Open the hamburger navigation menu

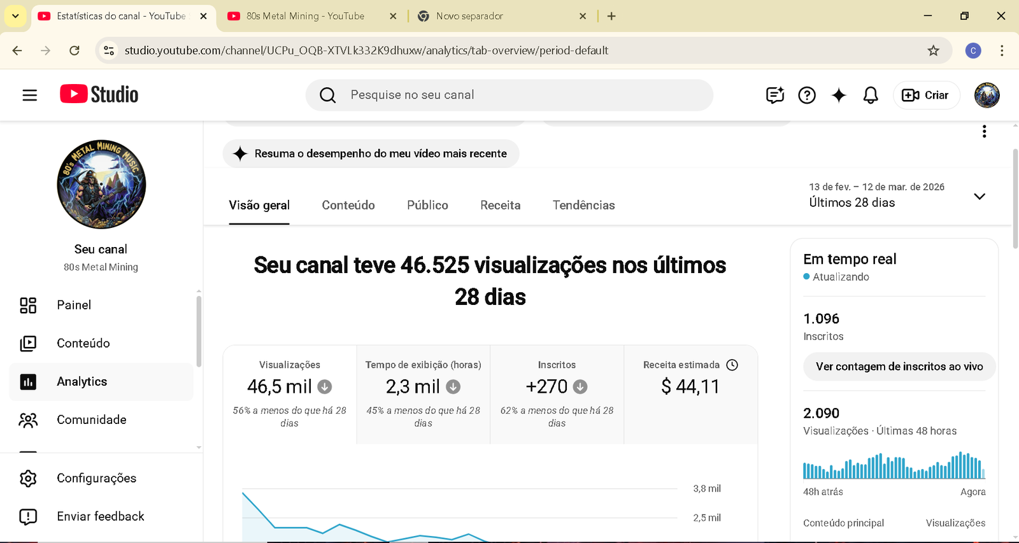(x=29, y=95)
